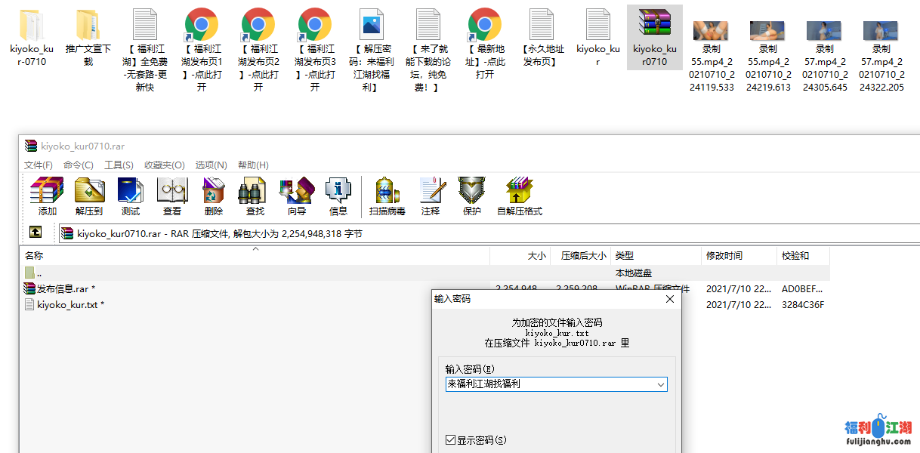Click the up-one-level folder button
This screenshot has width=920, height=453.
[x=36, y=233]
